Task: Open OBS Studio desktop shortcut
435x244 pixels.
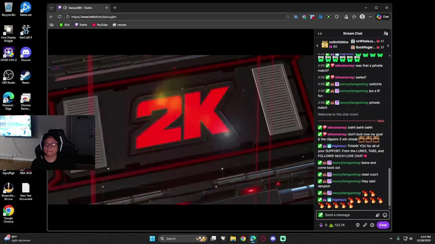Action: coord(8,77)
